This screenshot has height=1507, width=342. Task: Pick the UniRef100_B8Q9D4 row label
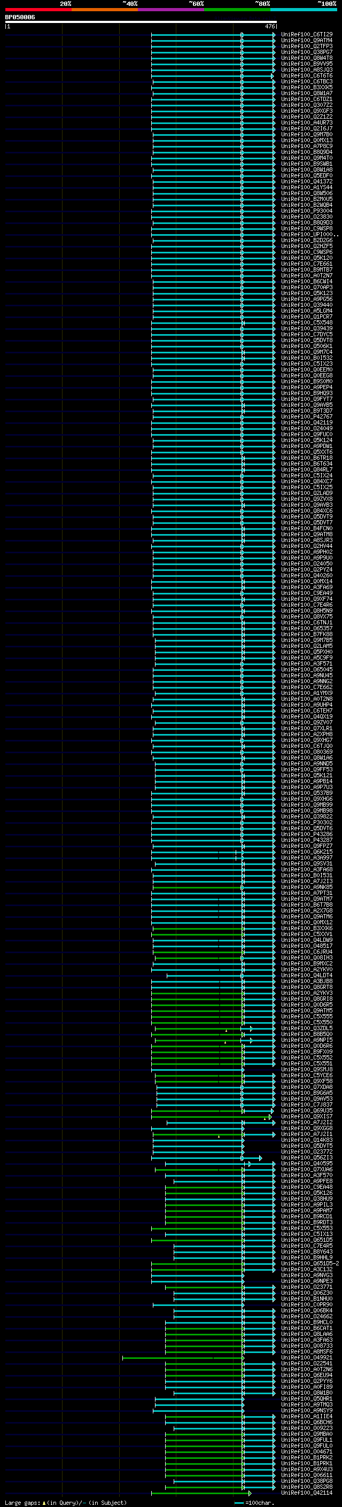307,152
